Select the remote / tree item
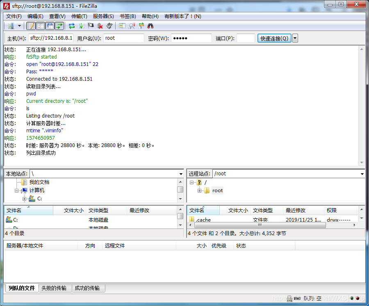Image resolution: width=369 pixels, height=306 pixels. click(205, 182)
